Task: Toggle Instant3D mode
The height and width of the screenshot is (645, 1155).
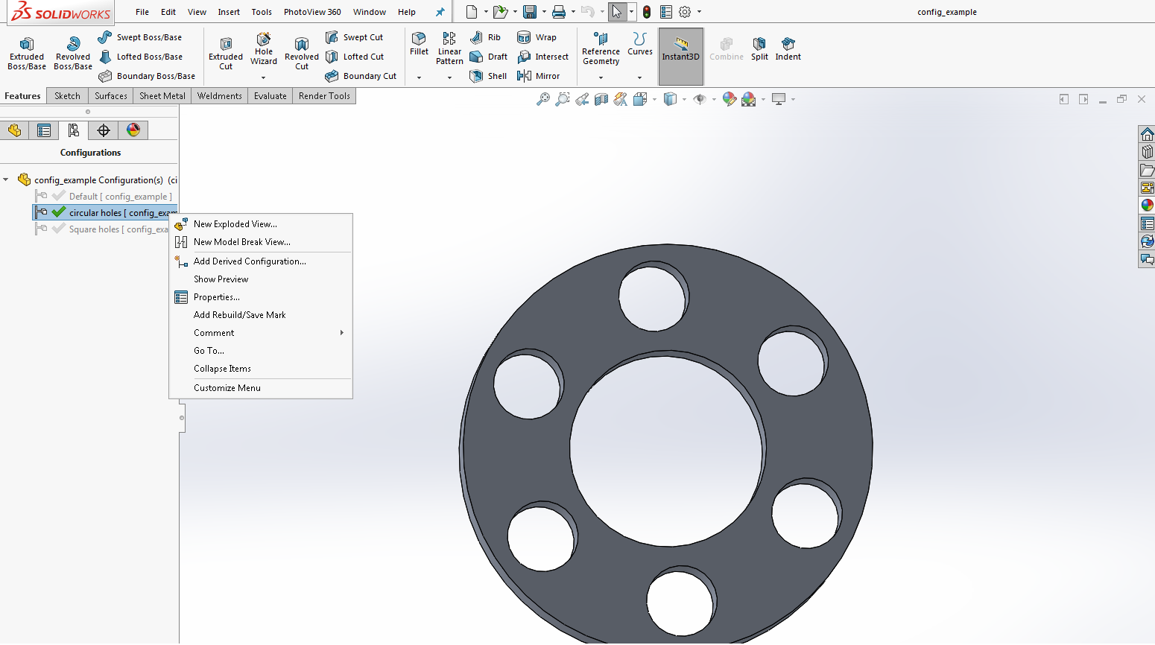Action: [681, 57]
